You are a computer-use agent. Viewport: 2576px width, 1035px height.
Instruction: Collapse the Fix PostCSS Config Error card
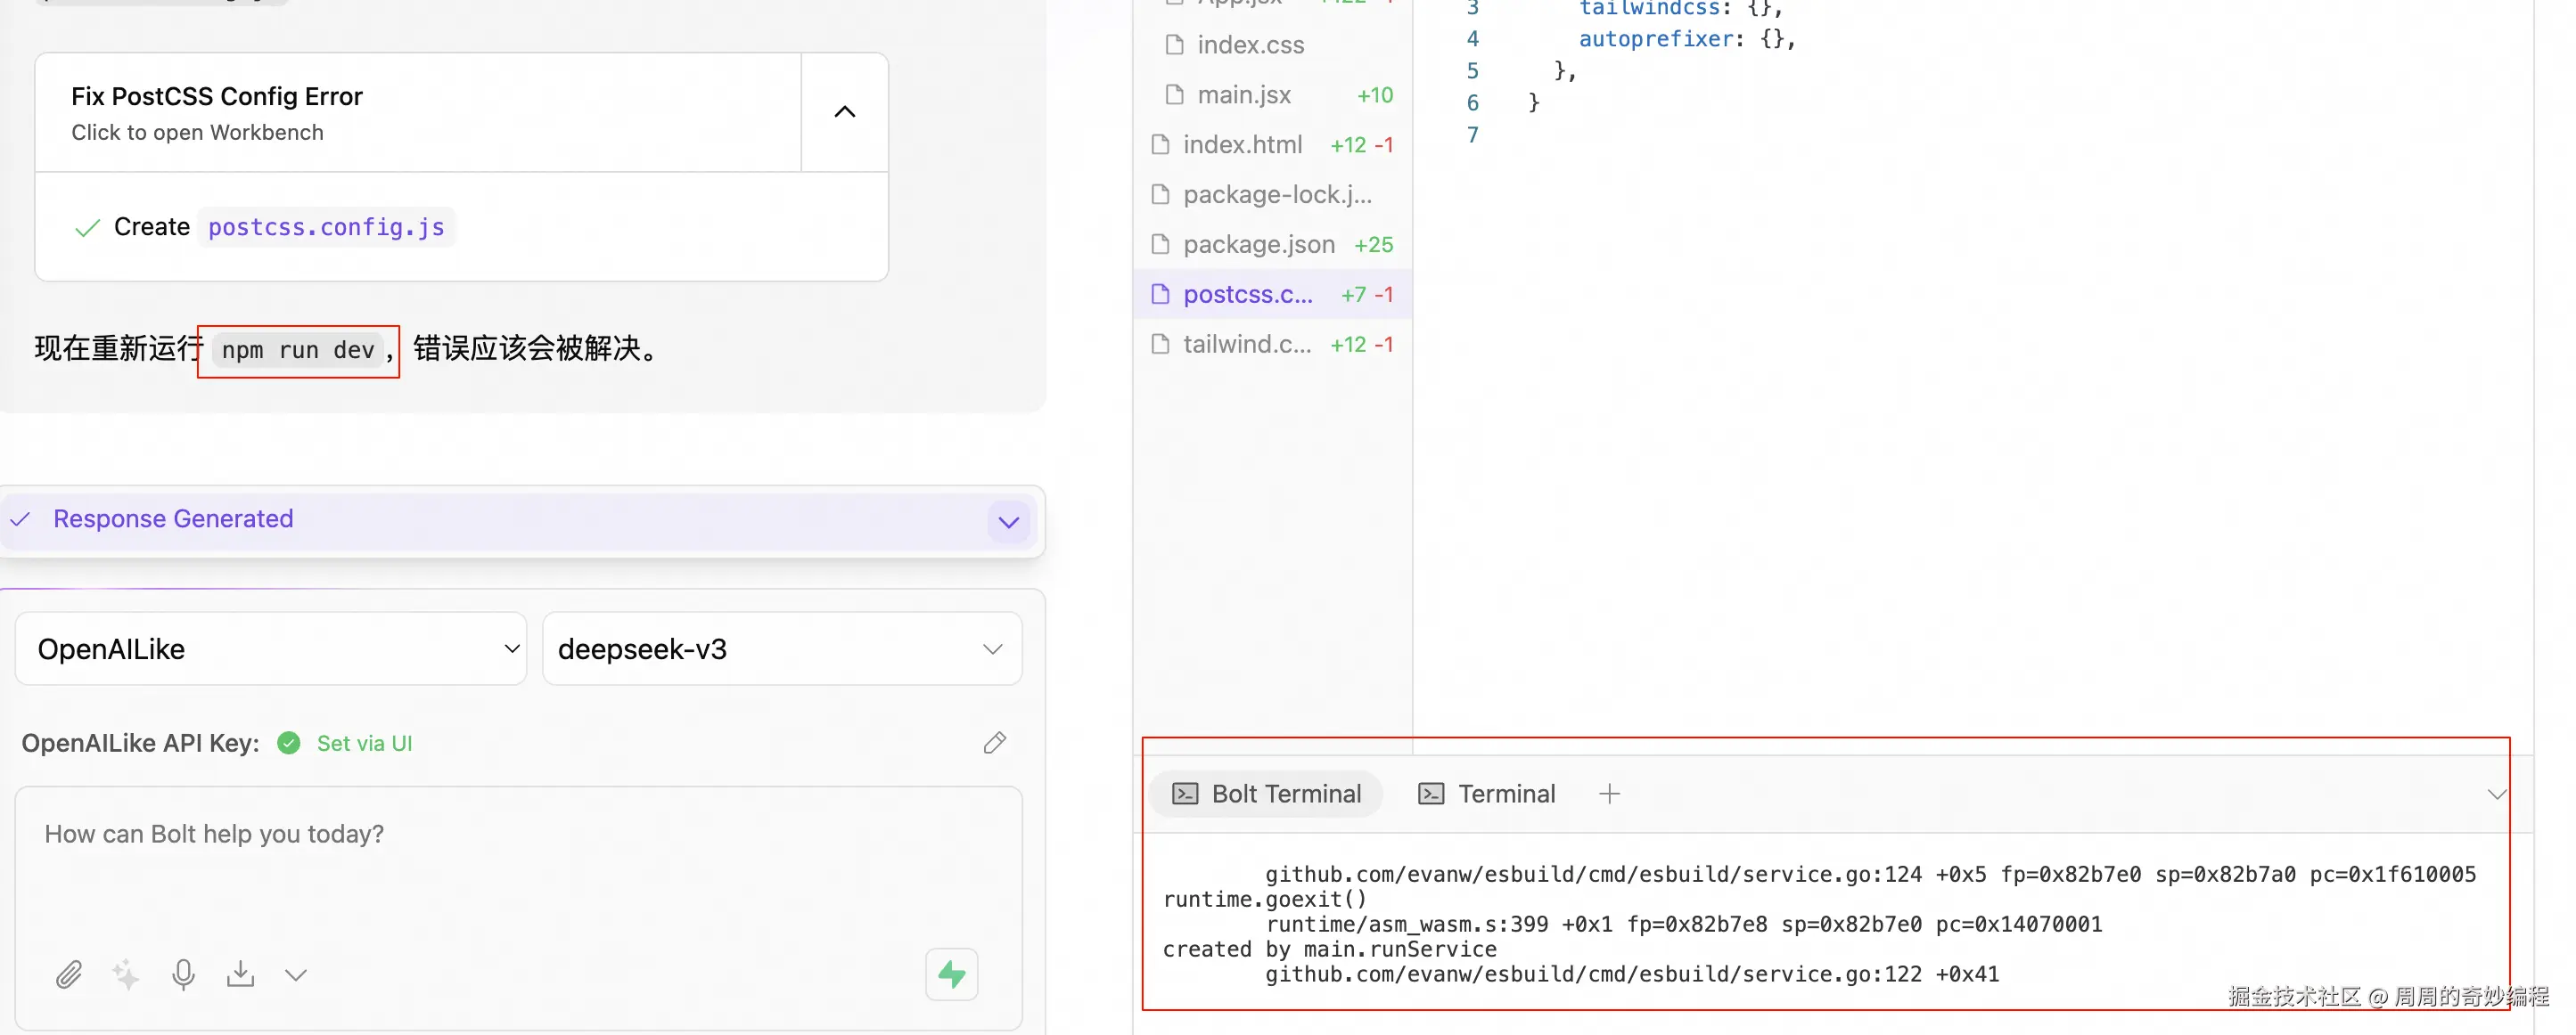coord(844,112)
